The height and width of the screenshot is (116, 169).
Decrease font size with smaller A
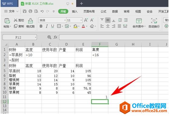[x=92, y=20]
